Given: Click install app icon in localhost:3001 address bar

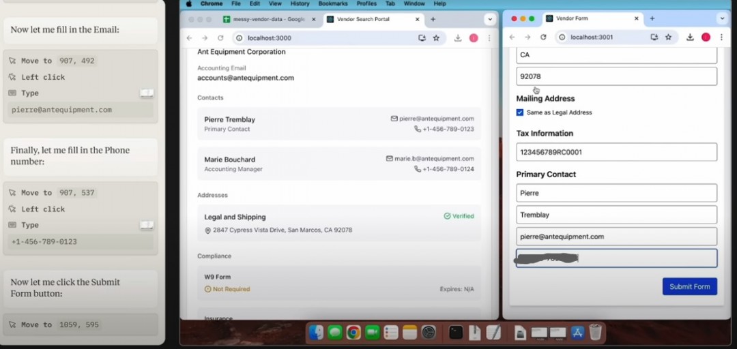Looking at the screenshot, I should pos(654,37).
